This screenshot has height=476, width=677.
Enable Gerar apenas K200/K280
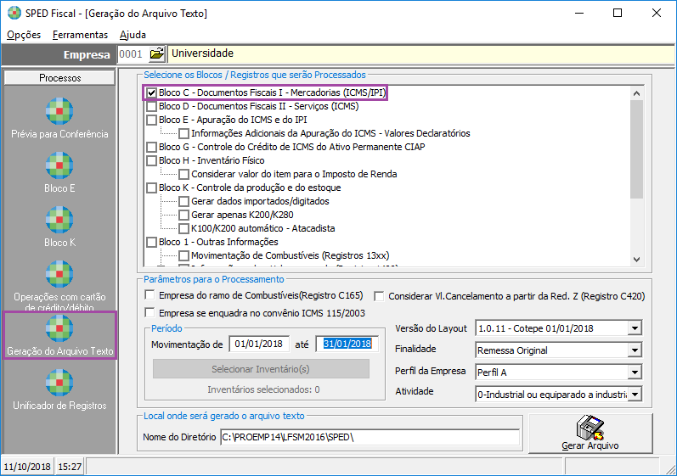coord(184,215)
